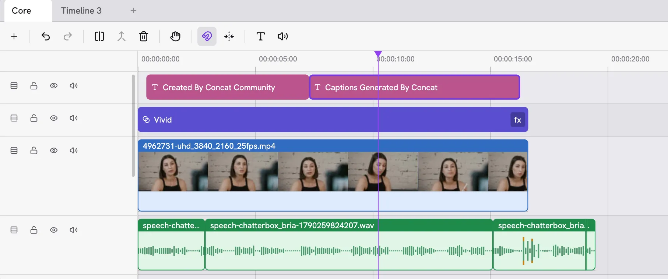The height and width of the screenshot is (279, 668).
Task: Lock the speech audio track
Action: pyautogui.click(x=34, y=230)
